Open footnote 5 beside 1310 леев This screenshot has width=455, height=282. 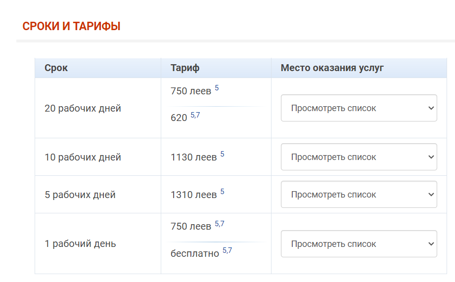(x=222, y=191)
